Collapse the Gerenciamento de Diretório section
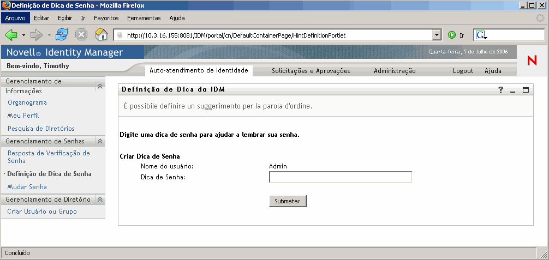This screenshot has height=260, width=549. (99, 199)
